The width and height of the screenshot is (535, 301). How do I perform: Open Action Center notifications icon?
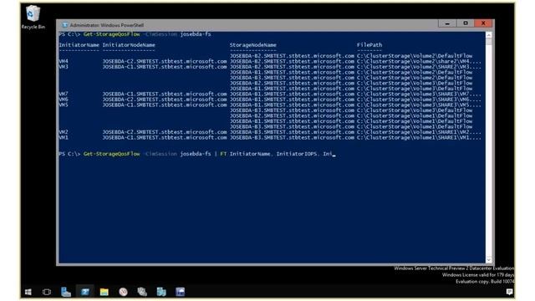point(509,292)
